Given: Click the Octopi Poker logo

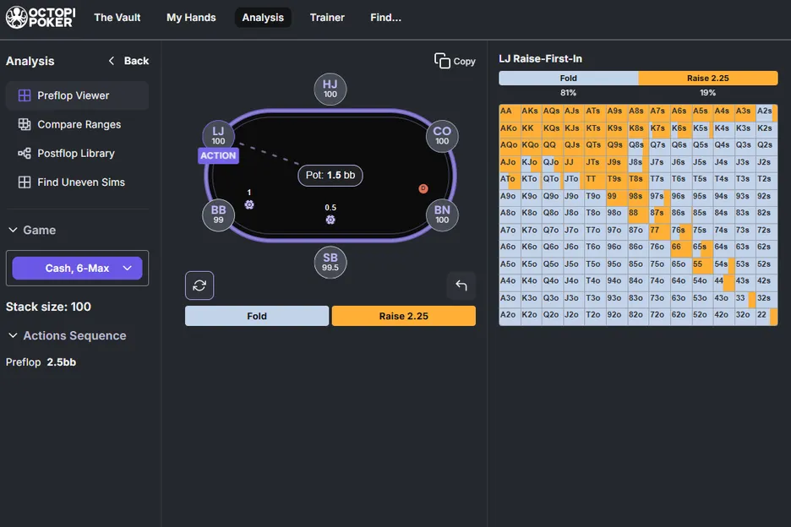Looking at the screenshot, I should coord(39,17).
